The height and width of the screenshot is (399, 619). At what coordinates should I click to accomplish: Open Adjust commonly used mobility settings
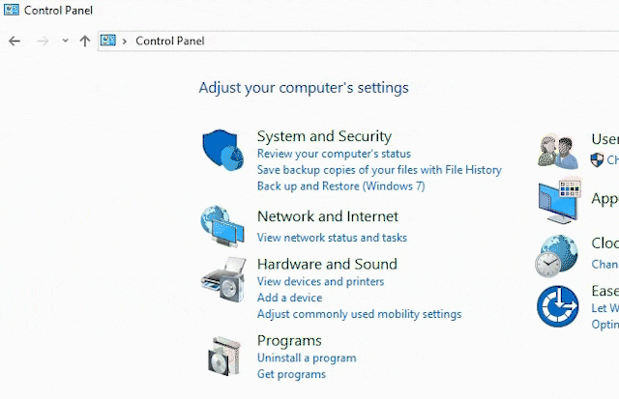point(359,314)
